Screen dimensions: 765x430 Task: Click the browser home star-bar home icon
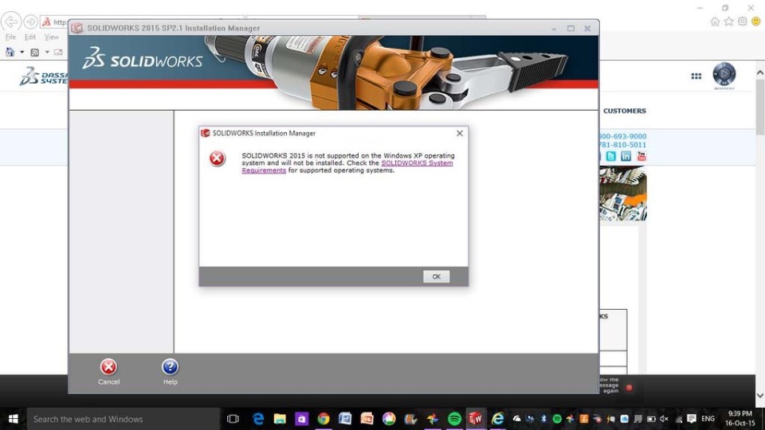(x=715, y=21)
